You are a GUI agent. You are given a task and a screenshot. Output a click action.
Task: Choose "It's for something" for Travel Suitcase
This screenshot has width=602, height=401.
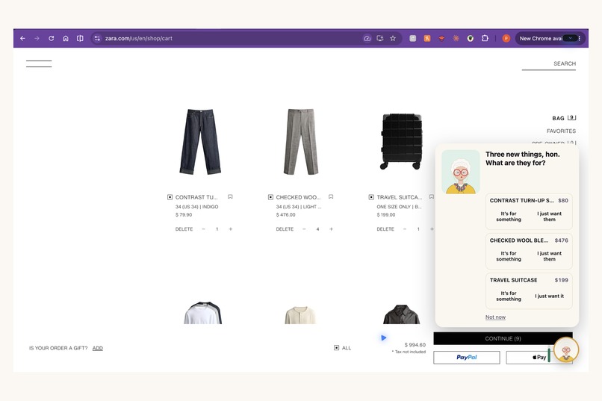509,296
